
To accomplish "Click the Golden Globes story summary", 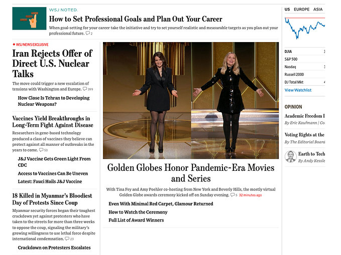I will click(x=191, y=192).
